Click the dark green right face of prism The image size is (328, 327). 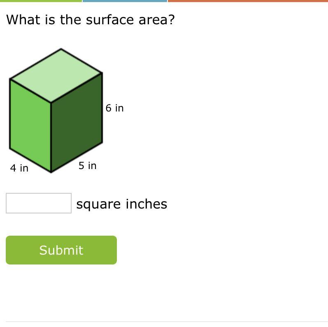point(77,123)
